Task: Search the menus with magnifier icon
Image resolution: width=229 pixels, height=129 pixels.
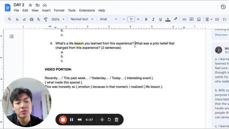Action: tap(10, 19)
